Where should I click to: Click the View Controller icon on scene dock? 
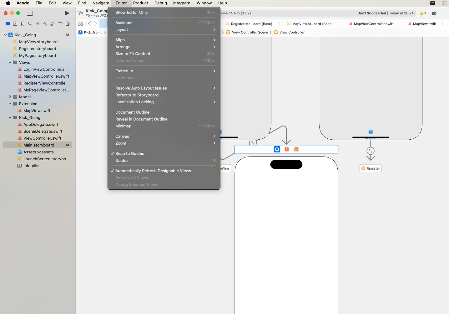[x=277, y=149]
